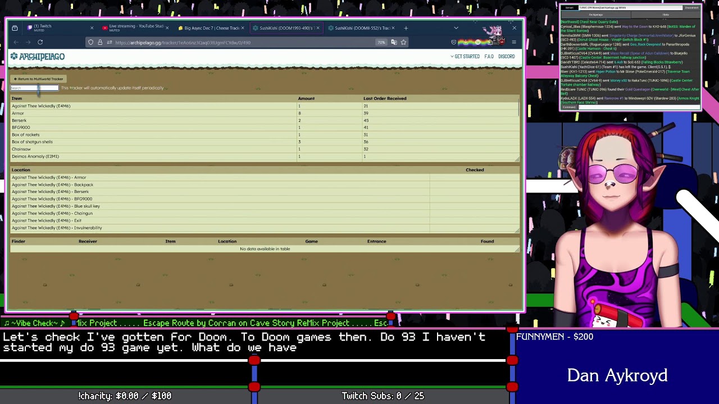
Task: Expand the Get Started dropdown menu
Action: (465, 57)
